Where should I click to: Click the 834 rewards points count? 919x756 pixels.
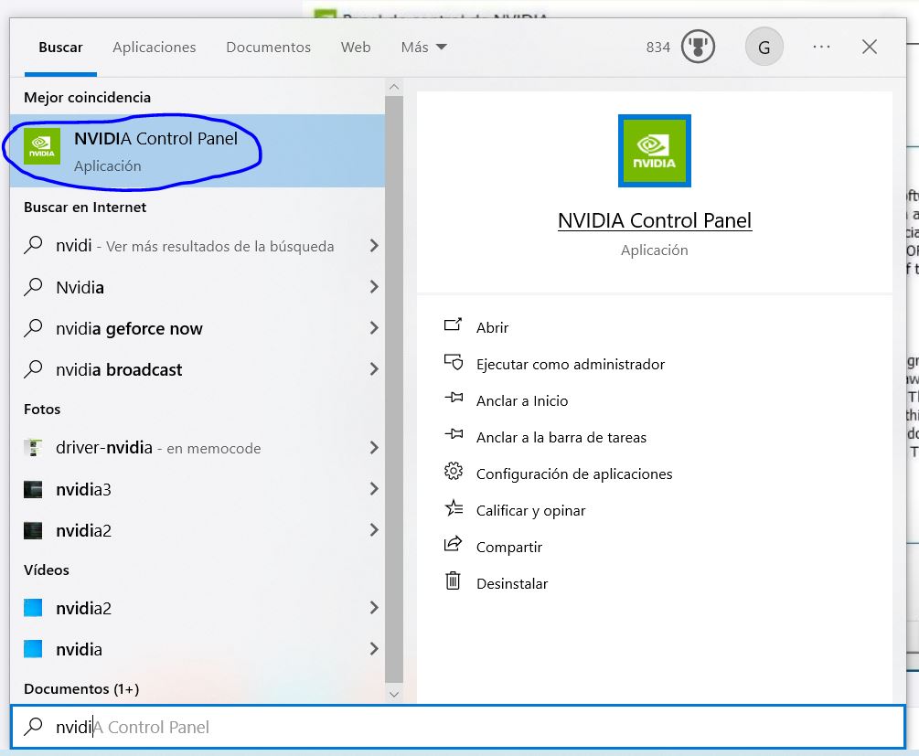(657, 47)
